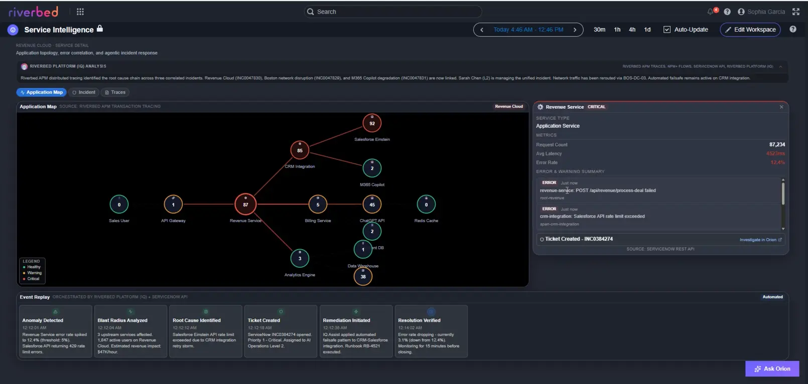Select the Billing Service node
The image size is (808, 384).
coord(318,204)
